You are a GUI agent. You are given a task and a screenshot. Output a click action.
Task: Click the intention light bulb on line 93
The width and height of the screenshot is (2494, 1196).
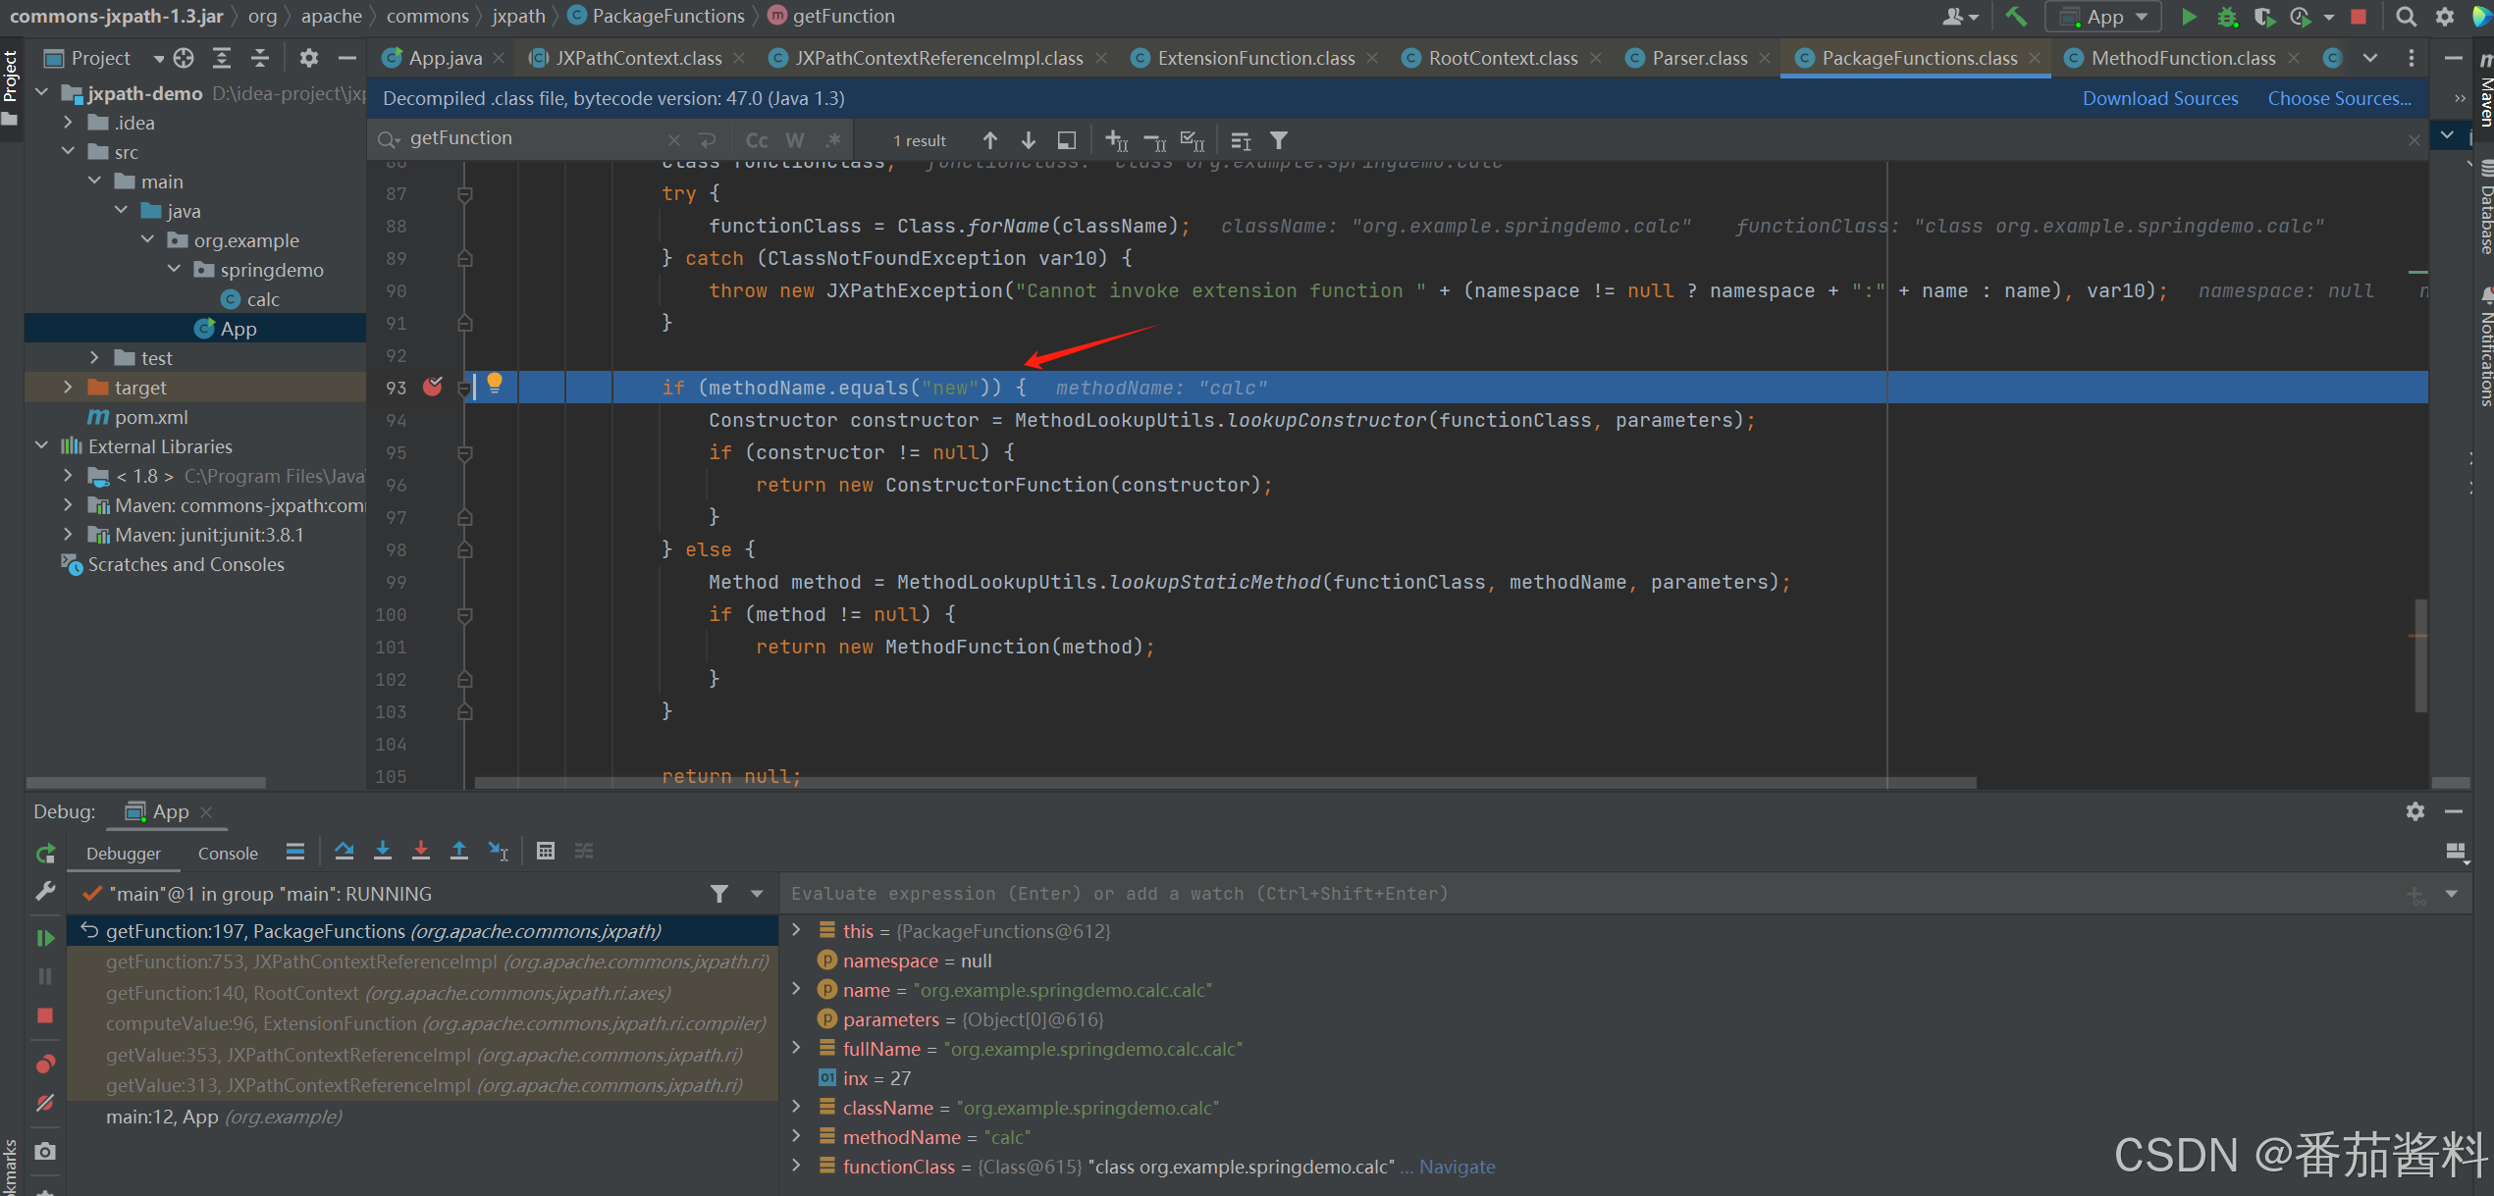[x=495, y=383]
